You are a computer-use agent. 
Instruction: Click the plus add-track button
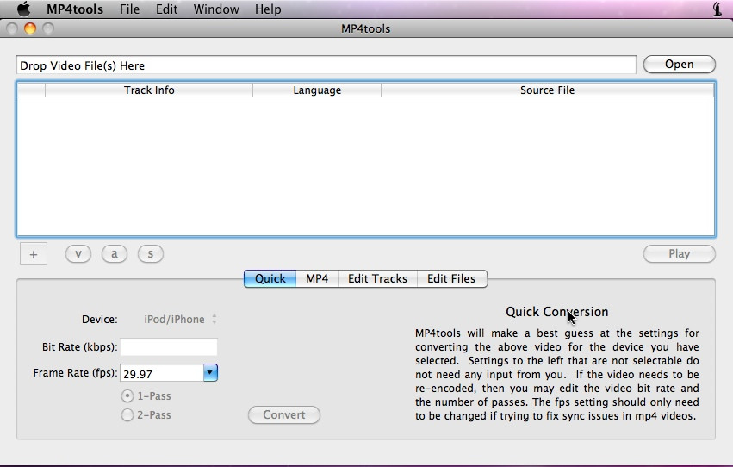(34, 254)
